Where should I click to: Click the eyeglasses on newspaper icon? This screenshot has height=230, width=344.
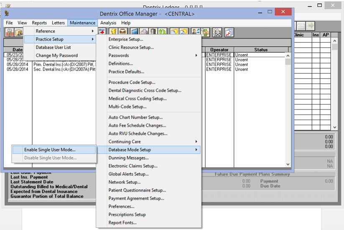217,33
